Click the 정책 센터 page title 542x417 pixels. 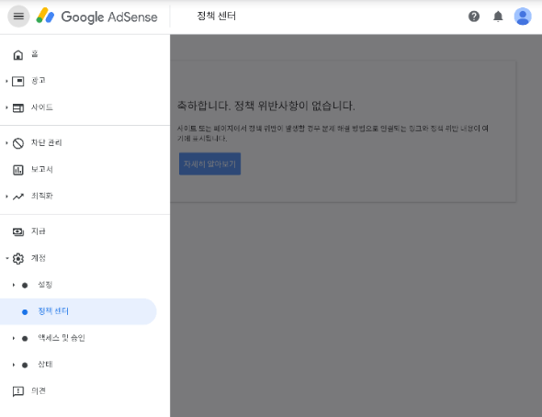pos(217,17)
